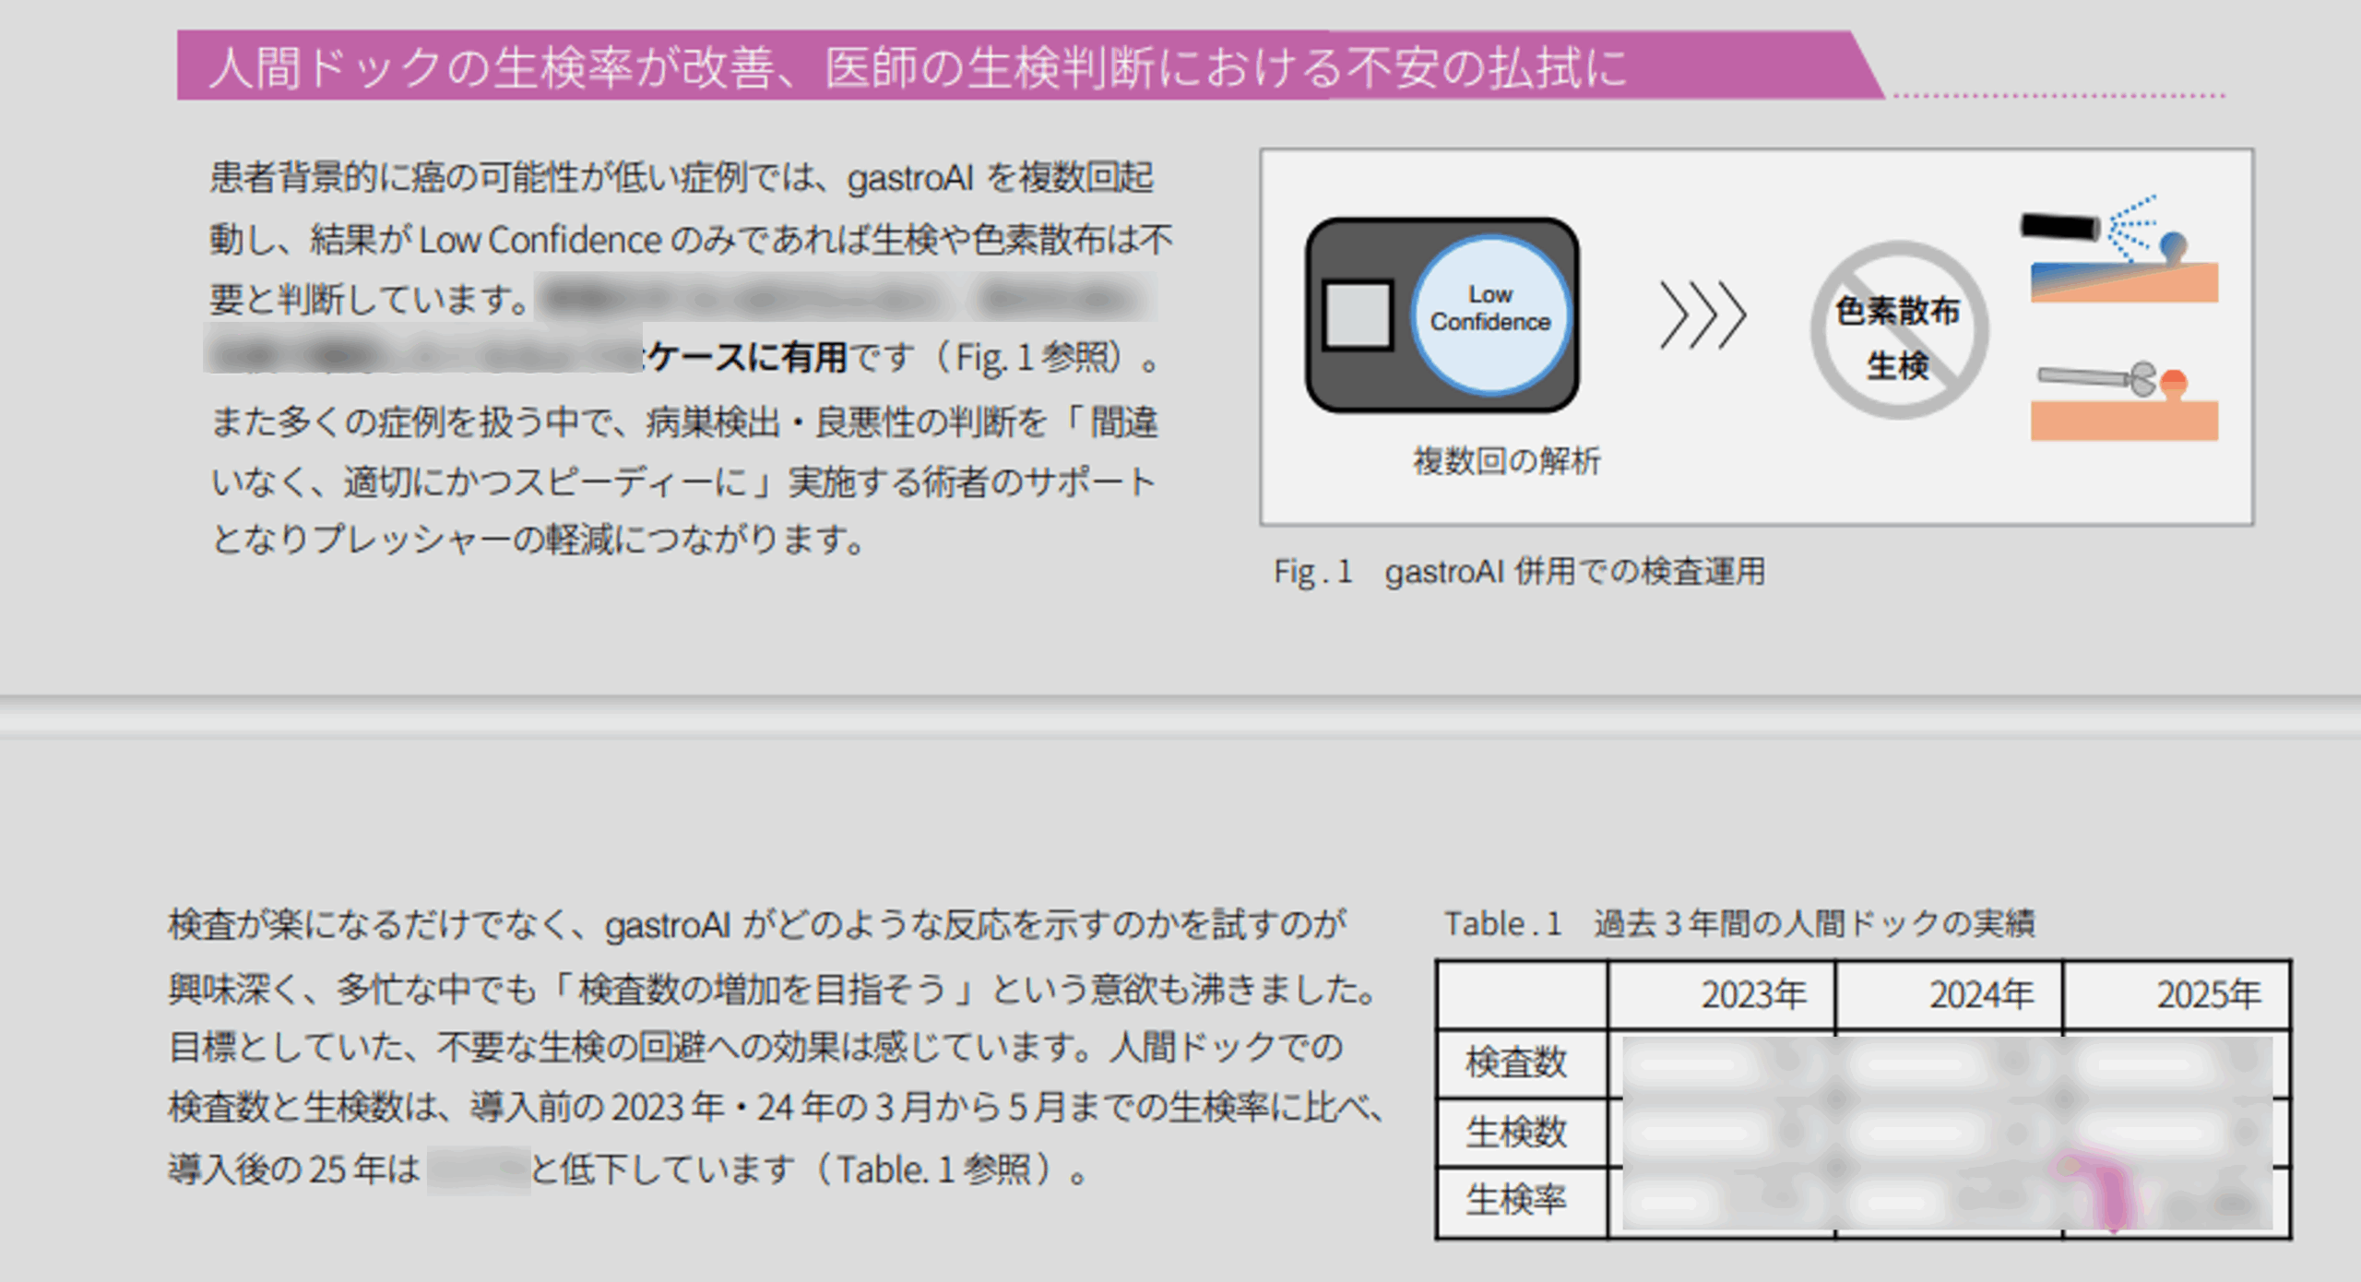Click the 複数回の解析 label
The height and width of the screenshot is (1282, 2361).
(x=1506, y=460)
